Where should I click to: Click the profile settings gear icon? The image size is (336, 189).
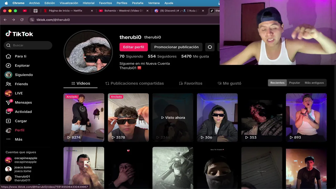click(x=210, y=47)
